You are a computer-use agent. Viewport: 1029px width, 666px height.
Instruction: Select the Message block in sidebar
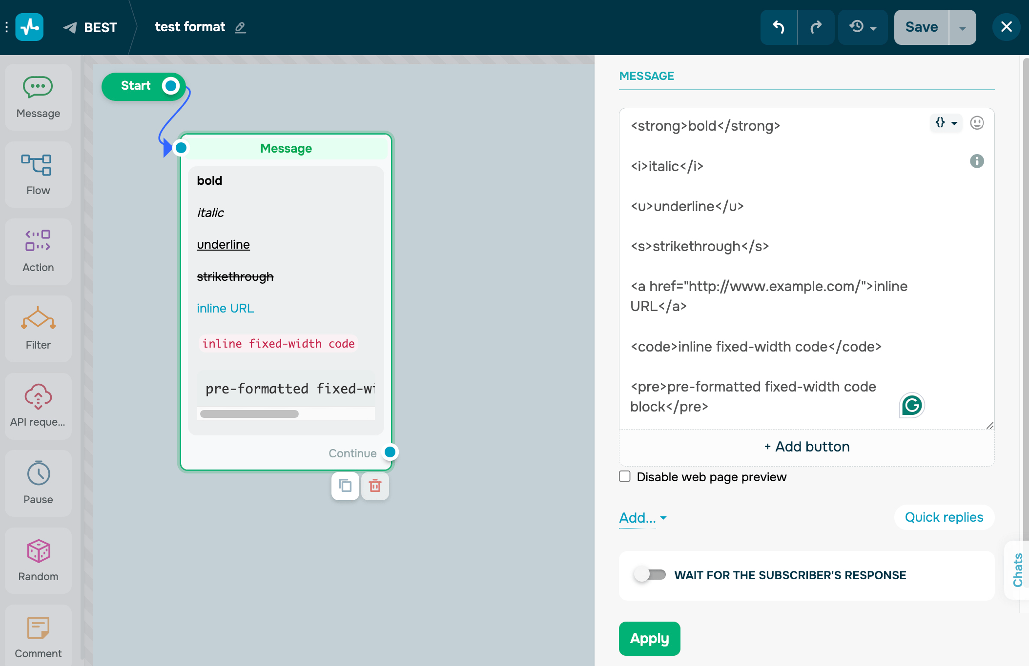click(x=38, y=97)
